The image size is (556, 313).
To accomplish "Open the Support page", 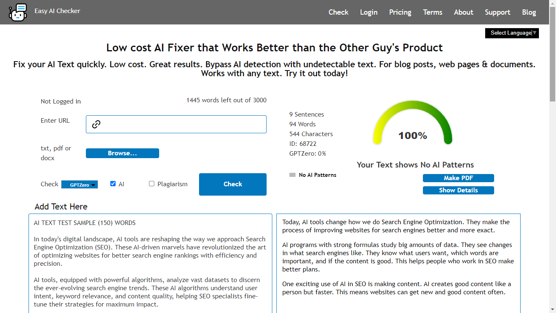I will (497, 12).
